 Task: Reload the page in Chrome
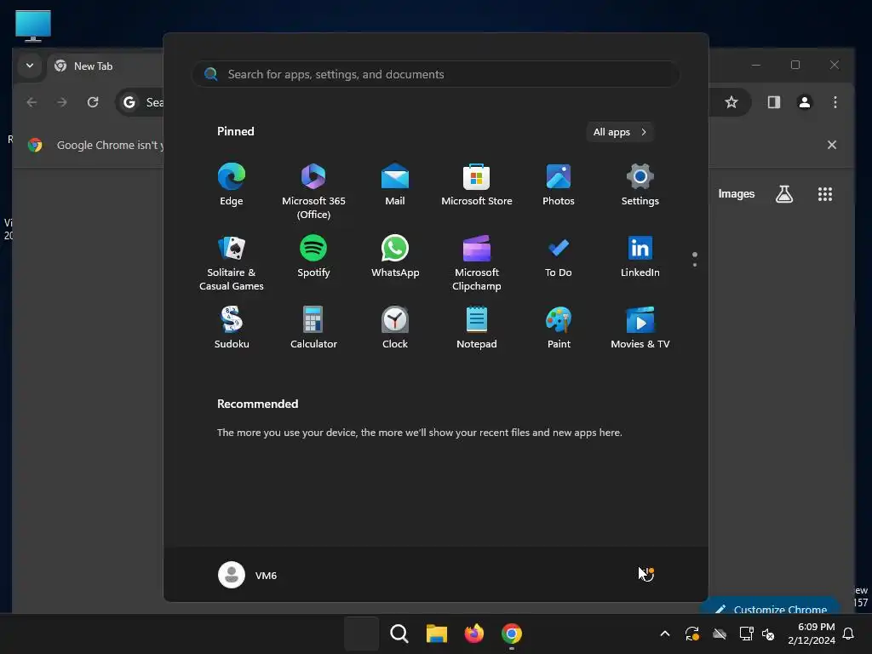[93, 102]
